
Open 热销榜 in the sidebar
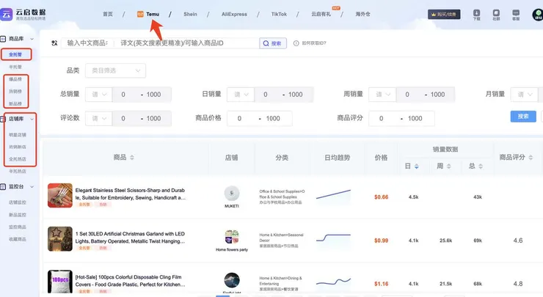pos(15,92)
